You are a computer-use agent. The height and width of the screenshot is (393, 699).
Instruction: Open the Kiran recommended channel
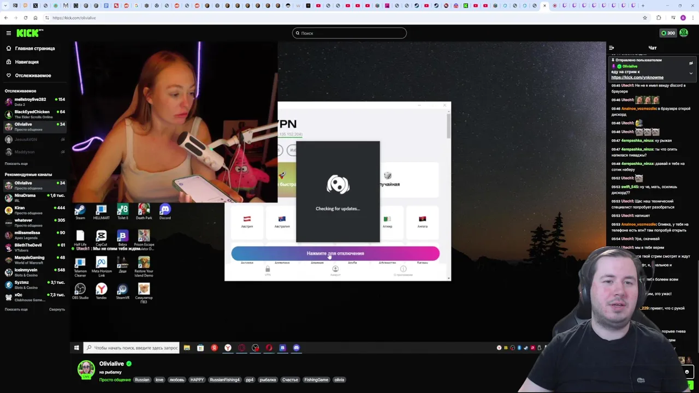coord(35,210)
